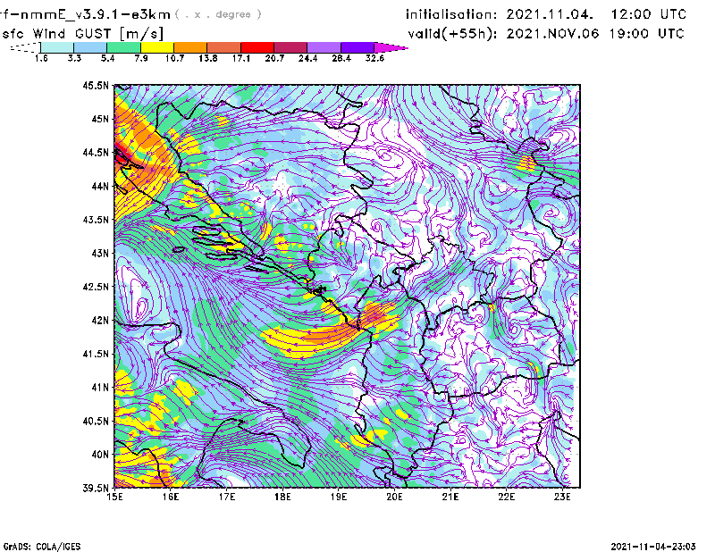Click the 'sfc Wind GUST [m/s]' title
Image resolution: width=715 pixels, height=552 pixels.
click(82, 34)
